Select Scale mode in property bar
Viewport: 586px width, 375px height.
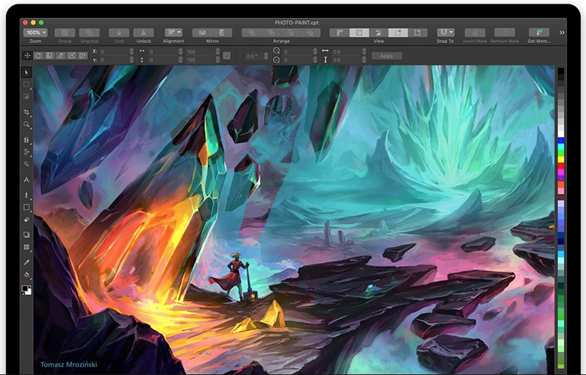[49, 56]
